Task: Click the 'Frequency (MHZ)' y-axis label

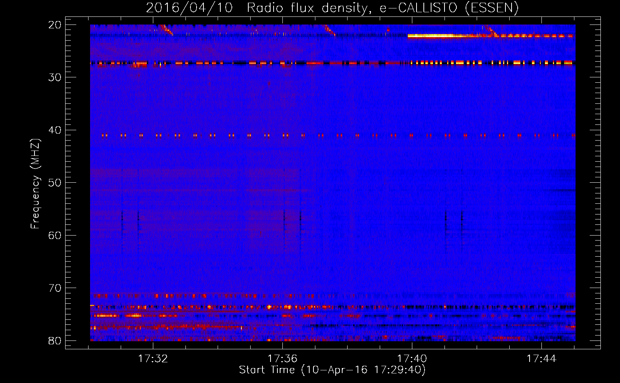Action: coord(35,184)
